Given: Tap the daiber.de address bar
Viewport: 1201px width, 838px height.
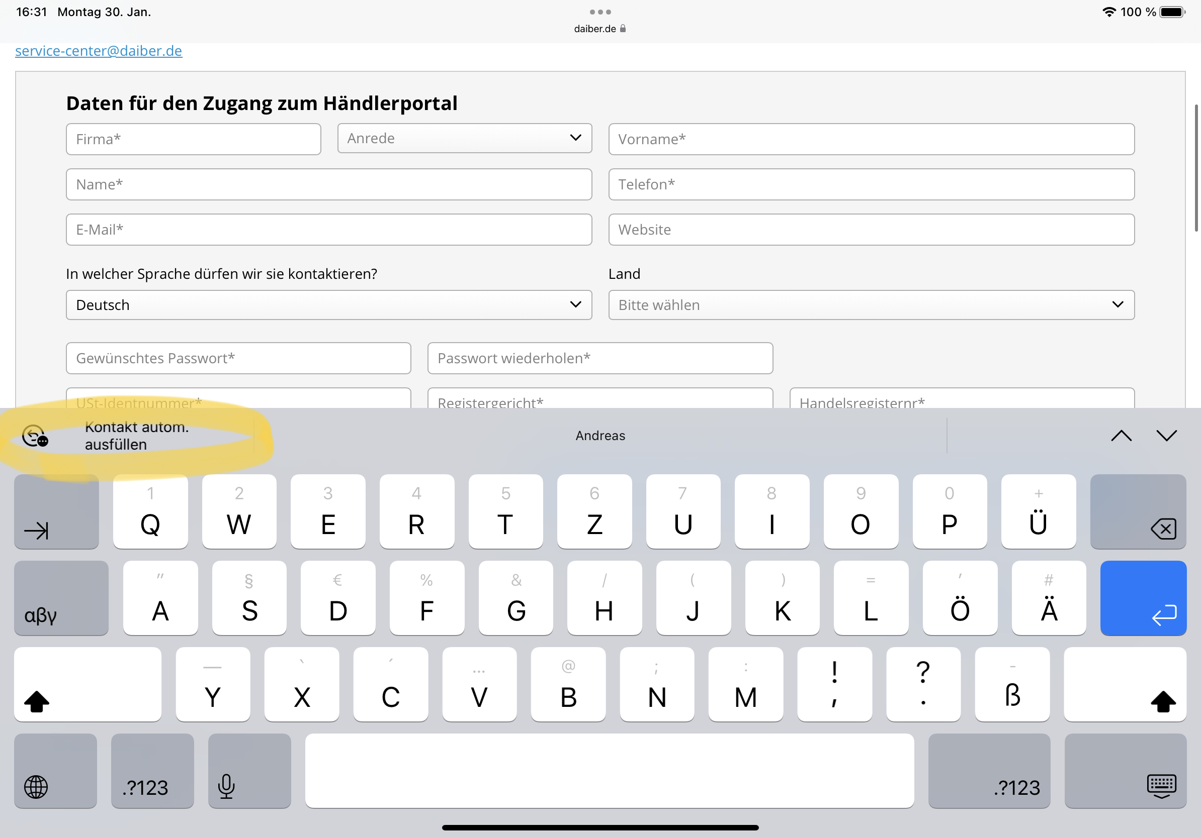Looking at the screenshot, I should (600, 29).
